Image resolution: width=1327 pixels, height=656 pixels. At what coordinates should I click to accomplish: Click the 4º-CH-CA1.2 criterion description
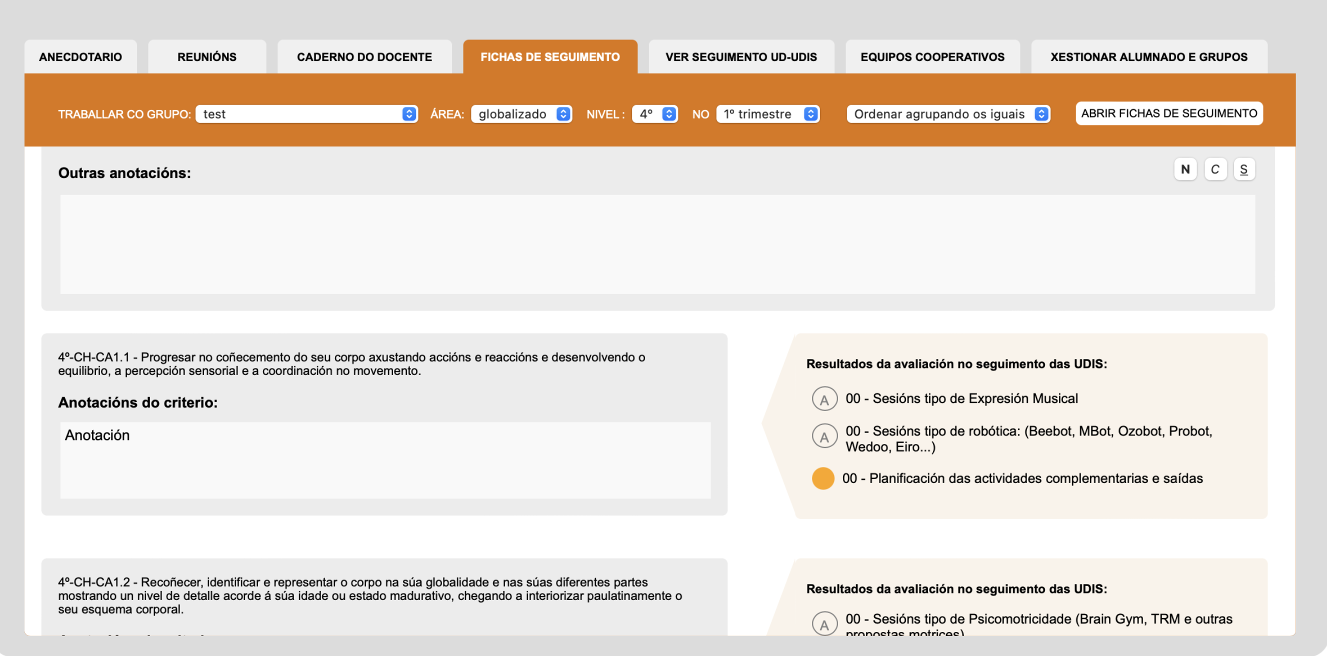pyautogui.click(x=370, y=595)
